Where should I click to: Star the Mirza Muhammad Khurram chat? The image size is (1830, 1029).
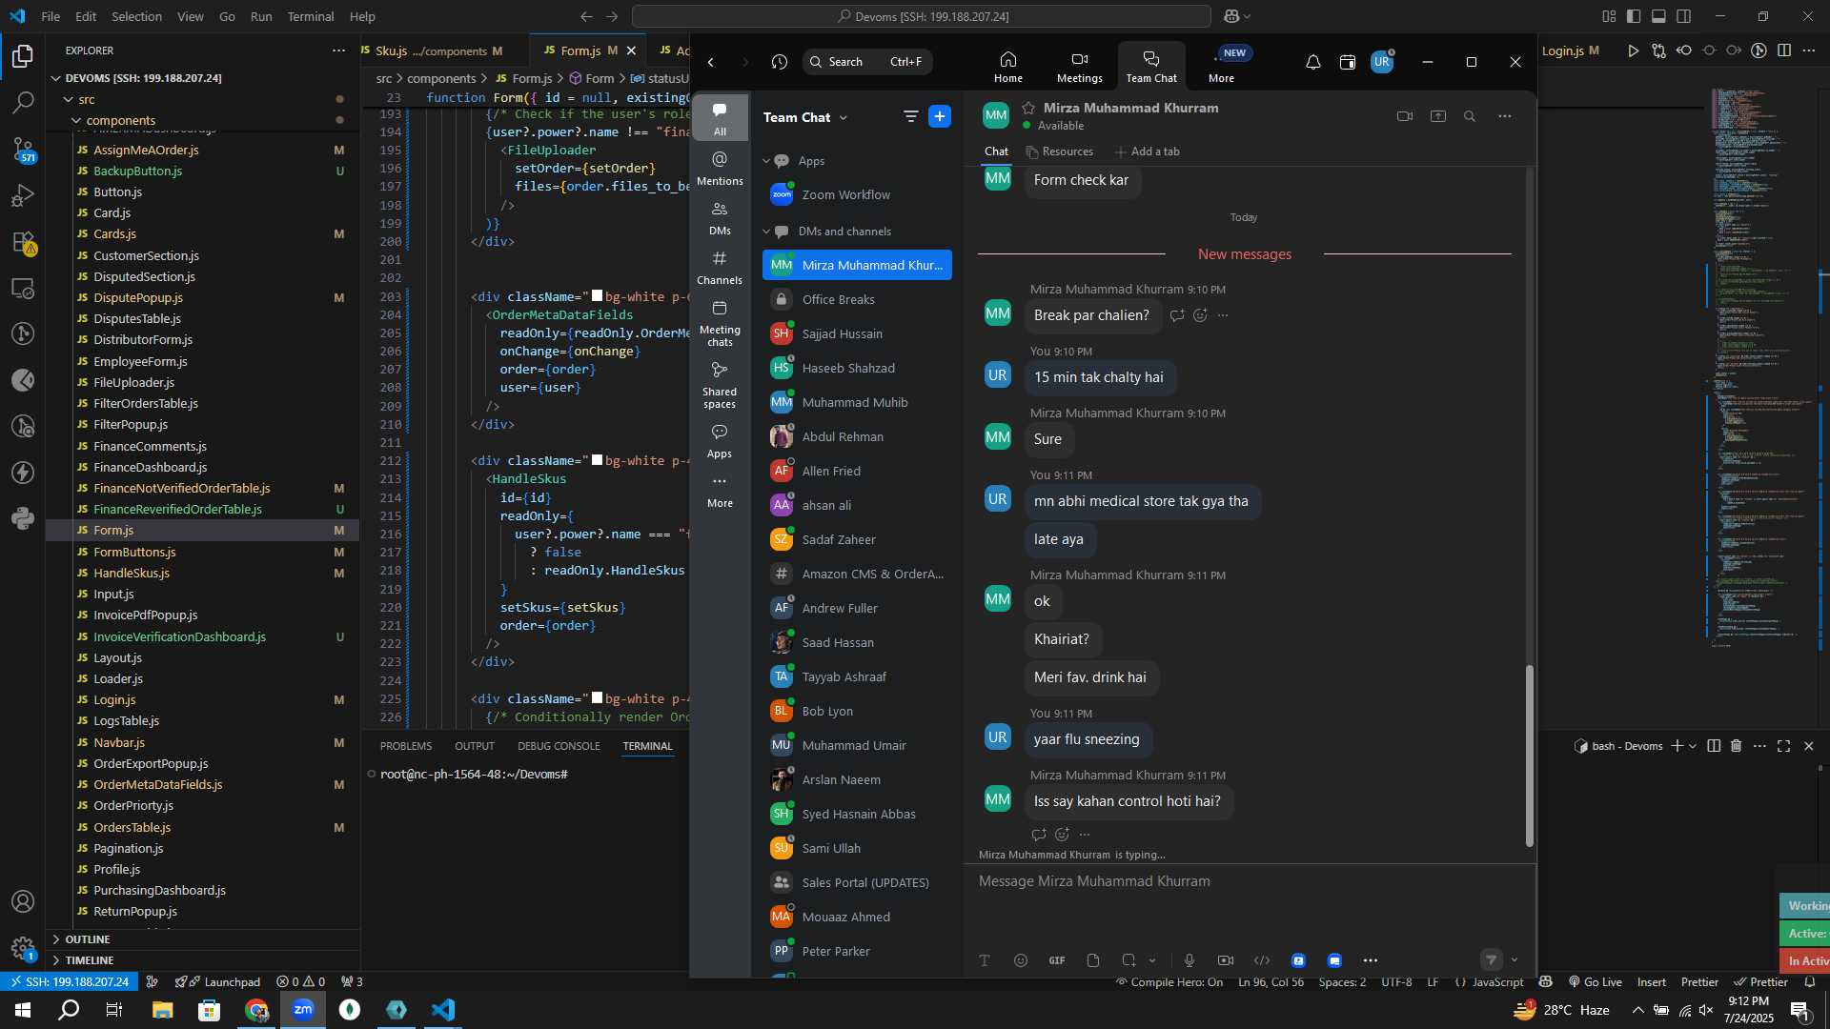1028,108
